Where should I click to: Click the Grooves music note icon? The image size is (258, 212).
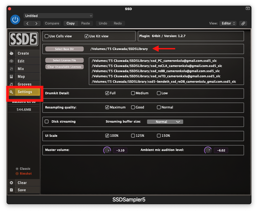tap(11, 84)
